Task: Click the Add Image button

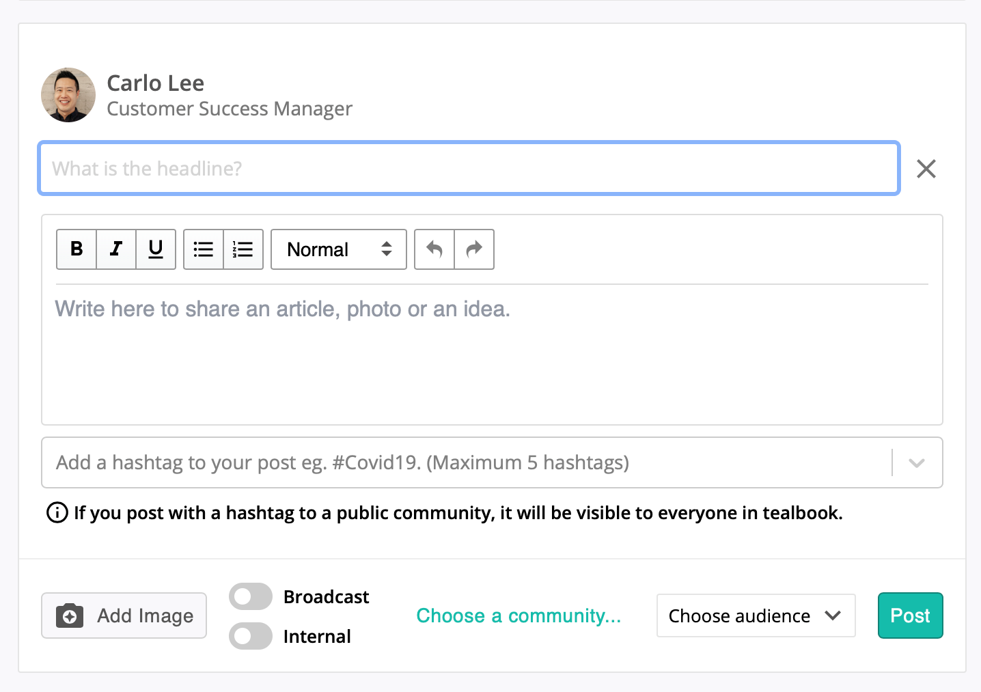Action: tap(124, 615)
